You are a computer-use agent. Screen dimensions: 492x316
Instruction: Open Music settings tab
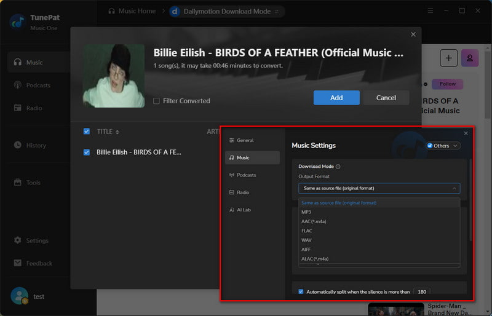click(252, 157)
